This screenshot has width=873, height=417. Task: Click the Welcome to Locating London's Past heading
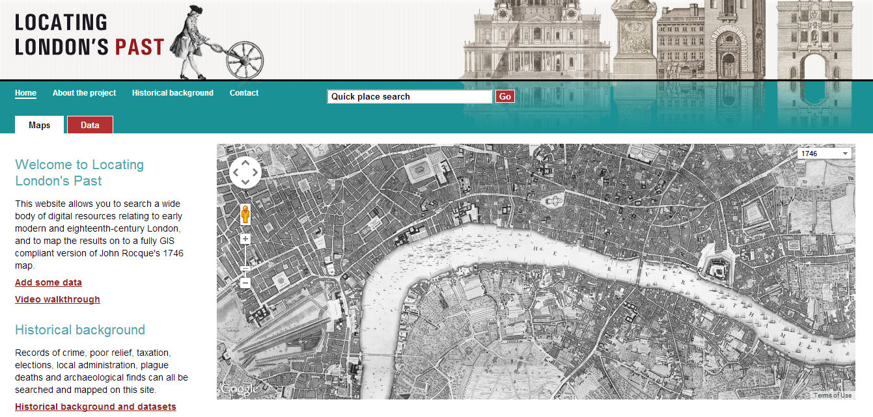[x=79, y=172]
